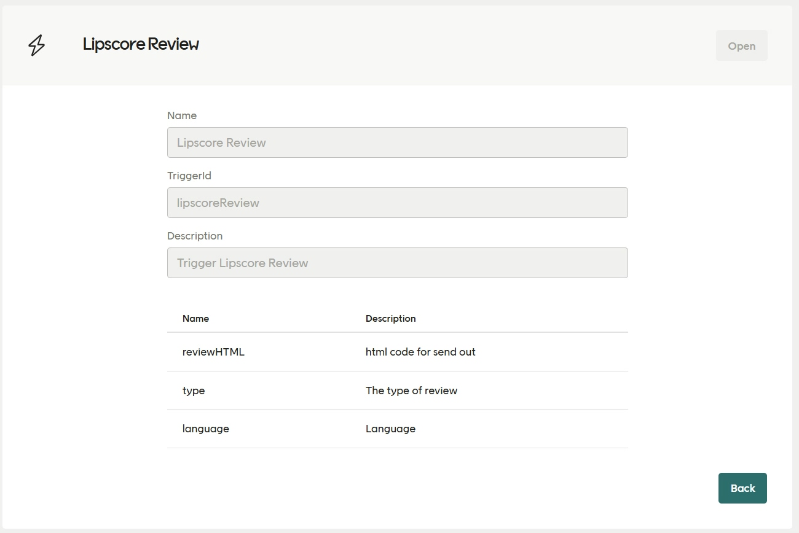Select the reviewHTML table cell
Image resolution: width=799 pixels, height=533 pixels.
click(x=213, y=352)
